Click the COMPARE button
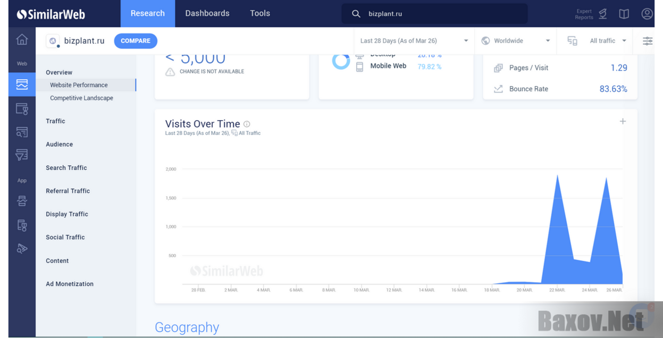Viewport: 663px width, 338px height. click(136, 41)
